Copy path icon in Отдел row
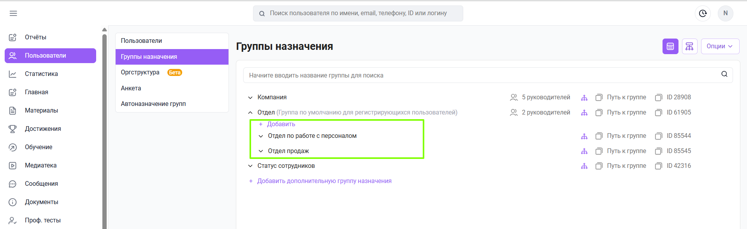This screenshot has height=229, width=747. point(599,113)
